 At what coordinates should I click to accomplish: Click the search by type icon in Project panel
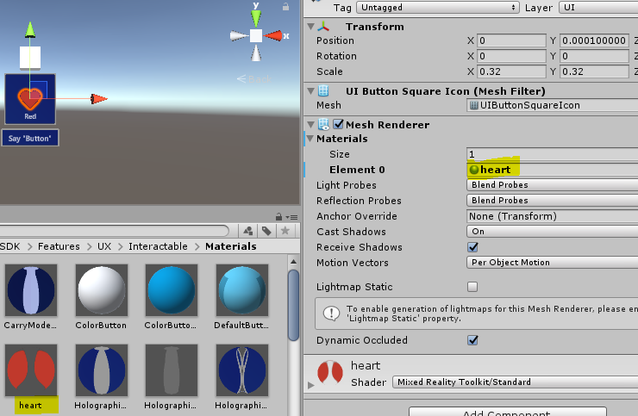[247, 230]
